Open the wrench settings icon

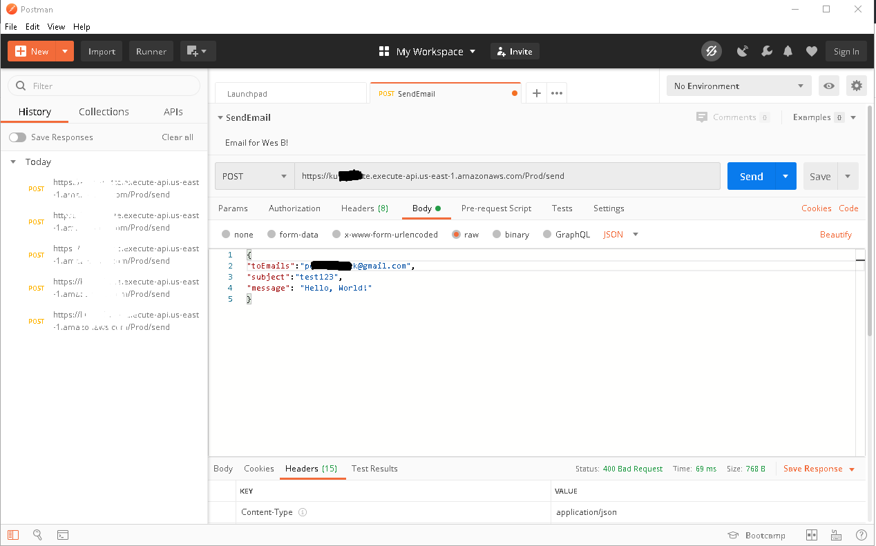tap(766, 51)
